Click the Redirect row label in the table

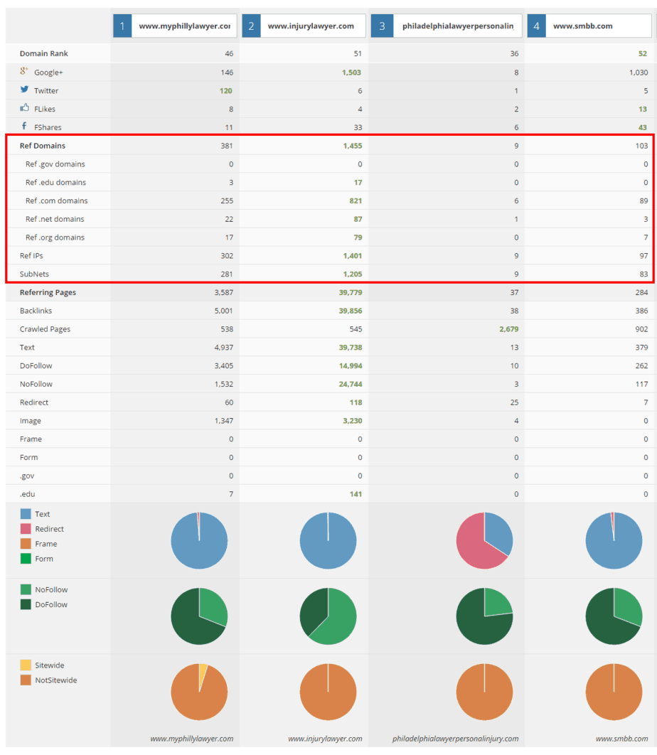(x=33, y=402)
